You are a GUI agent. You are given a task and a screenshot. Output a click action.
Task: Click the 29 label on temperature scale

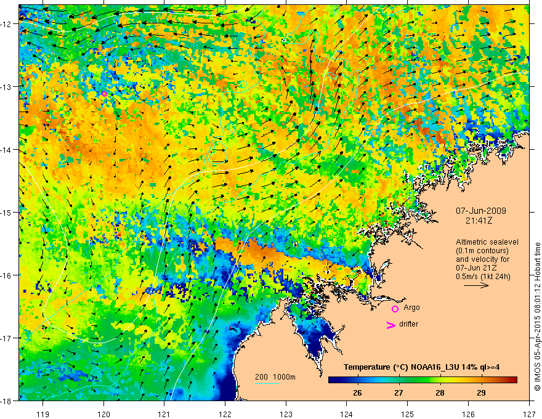(481, 393)
